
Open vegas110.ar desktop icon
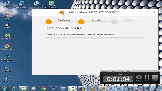point(7,69)
